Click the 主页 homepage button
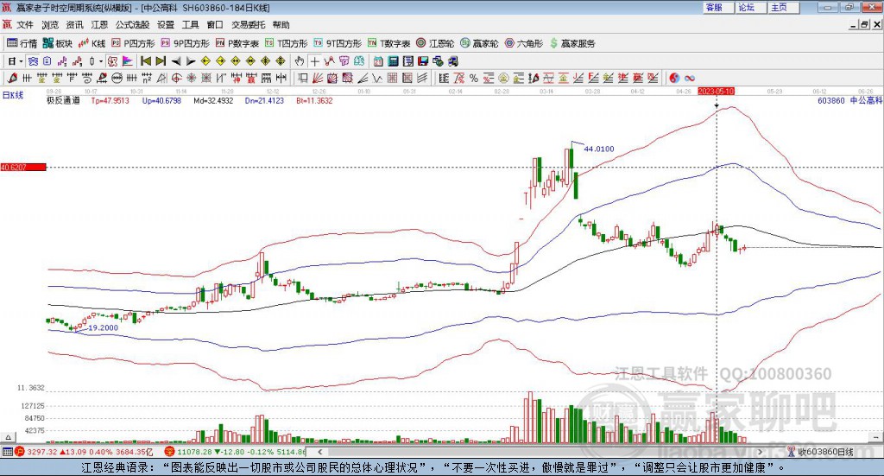The height and width of the screenshot is (476, 884). [x=783, y=7]
